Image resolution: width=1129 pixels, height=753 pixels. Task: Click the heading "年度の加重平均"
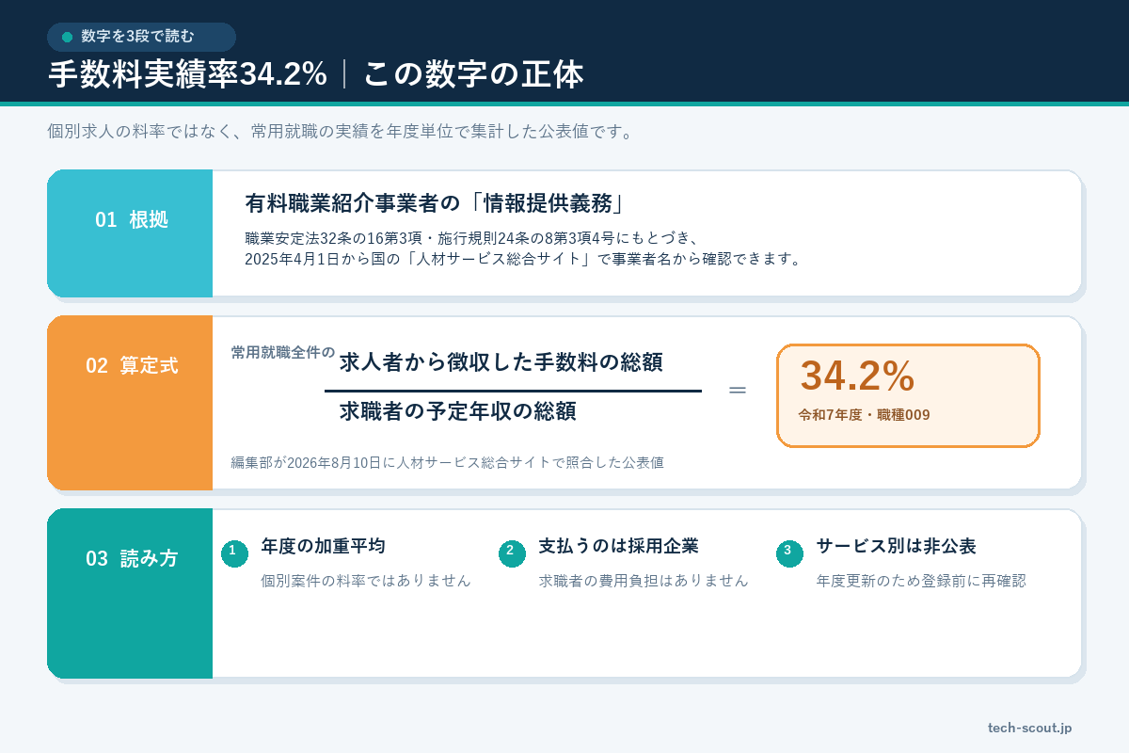click(323, 547)
